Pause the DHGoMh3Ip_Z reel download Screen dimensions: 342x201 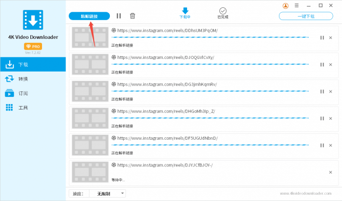click(x=322, y=118)
